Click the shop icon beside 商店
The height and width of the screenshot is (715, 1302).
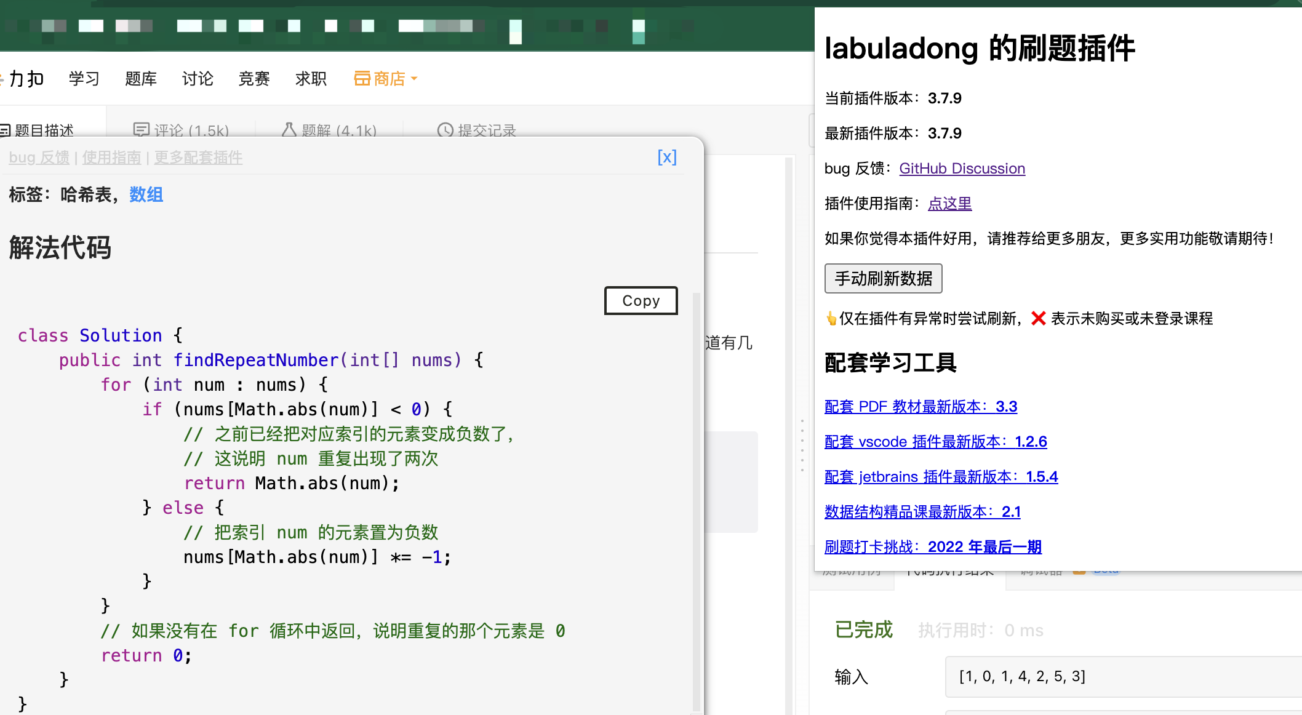click(362, 79)
